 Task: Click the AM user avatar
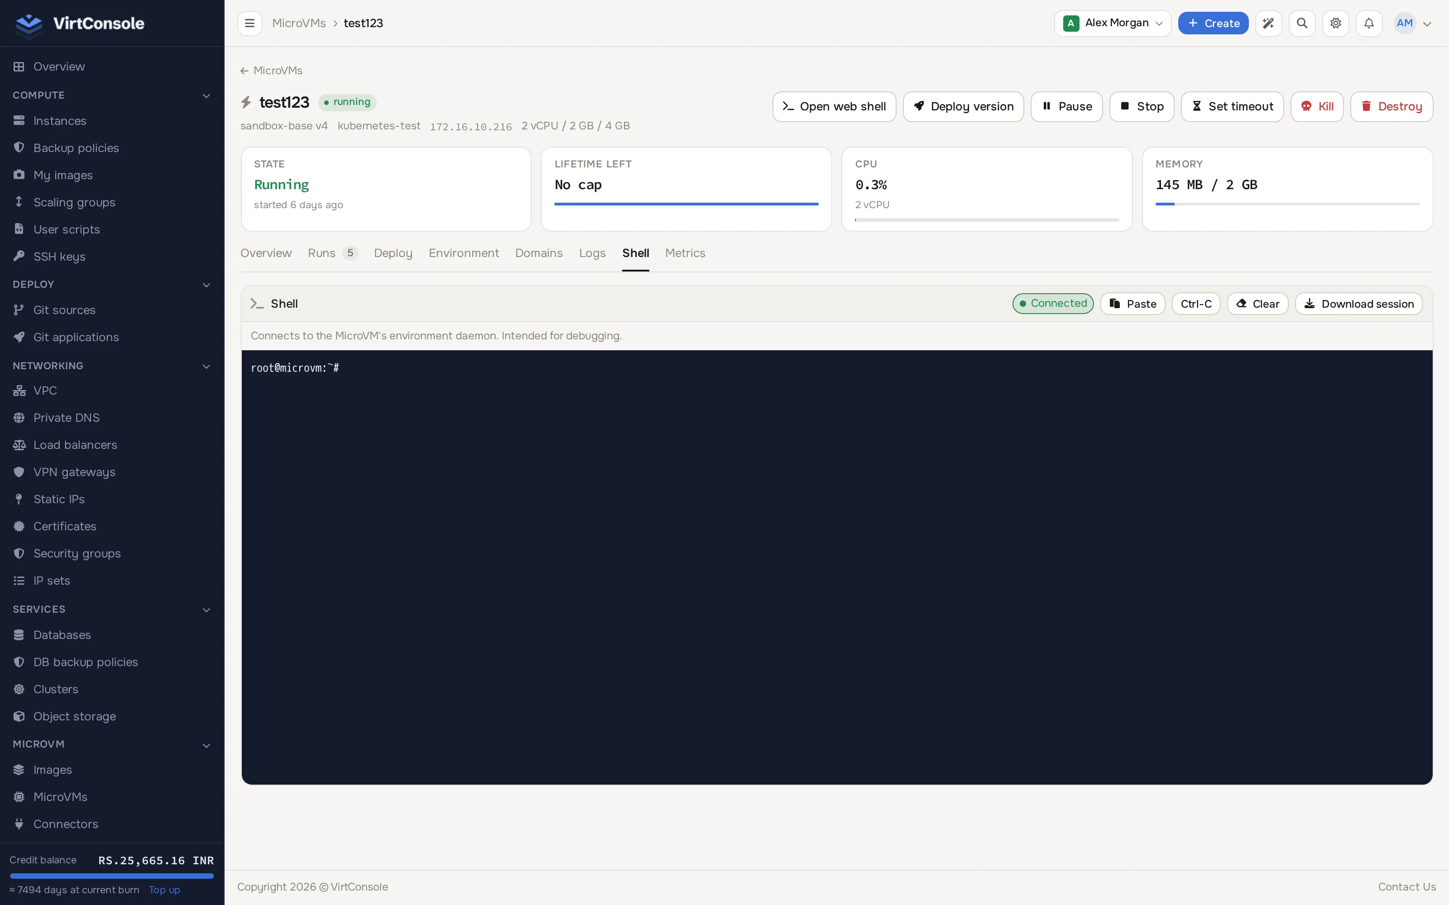[1405, 24]
